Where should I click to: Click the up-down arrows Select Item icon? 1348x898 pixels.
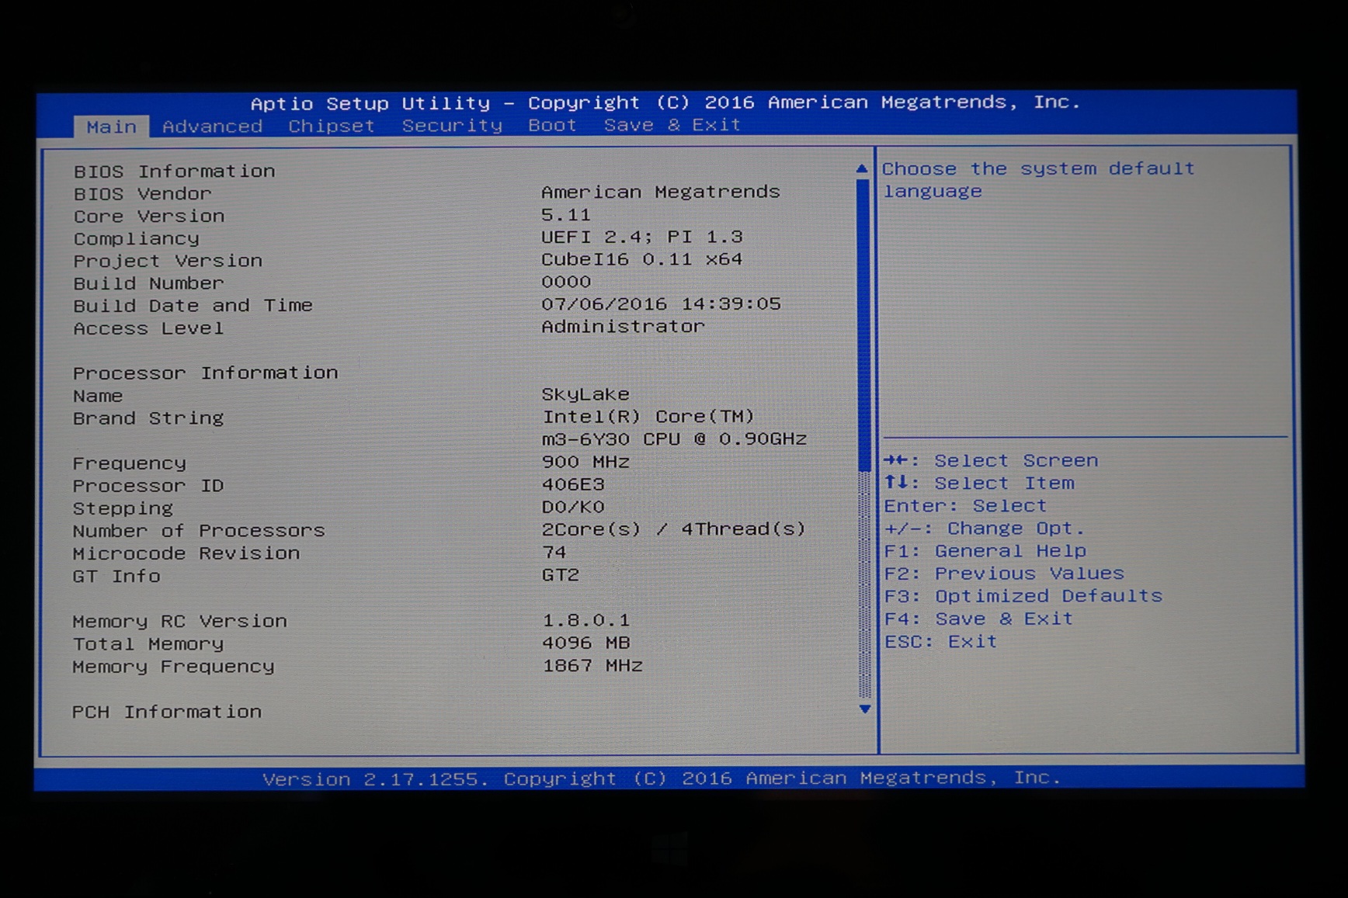(896, 483)
